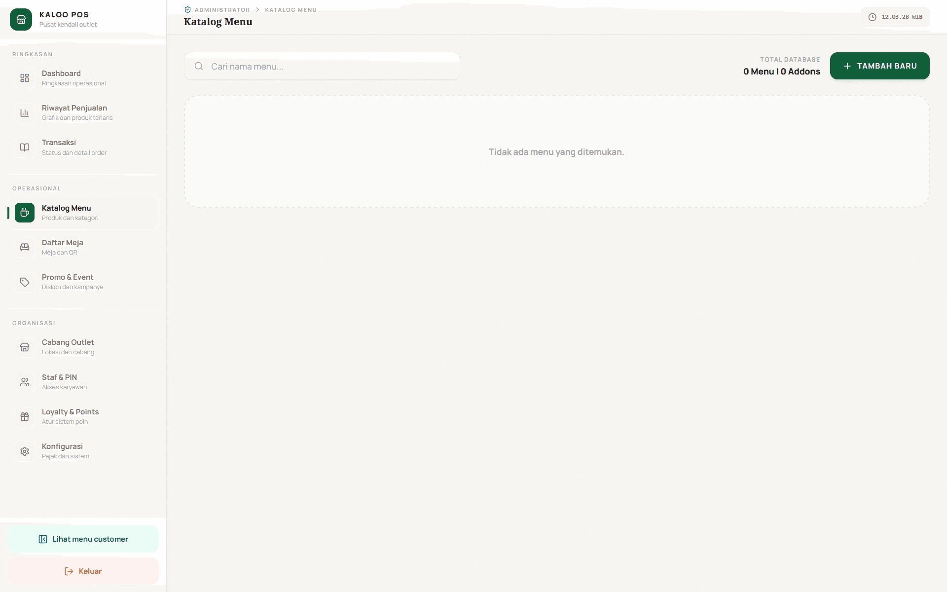Go to Dashboard menu item
Screen dimensions: 947x592
pos(83,78)
